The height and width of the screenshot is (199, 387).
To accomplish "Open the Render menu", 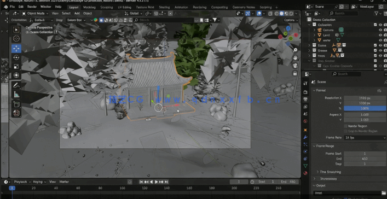I will click(32, 7).
